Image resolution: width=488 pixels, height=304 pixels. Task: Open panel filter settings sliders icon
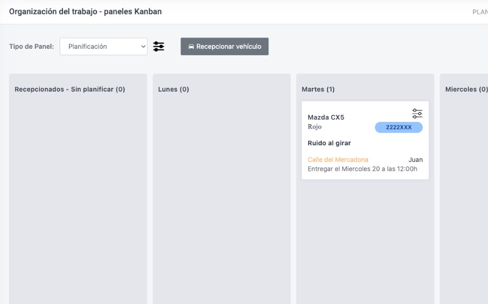click(x=158, y=47)
